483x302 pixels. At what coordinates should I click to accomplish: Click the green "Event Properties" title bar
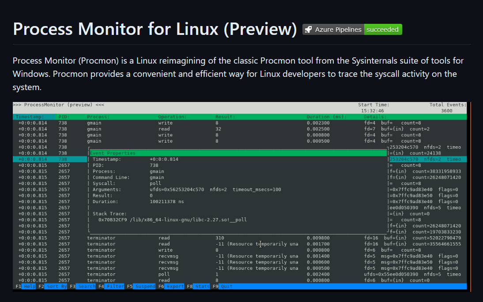[x=238, y=153]
